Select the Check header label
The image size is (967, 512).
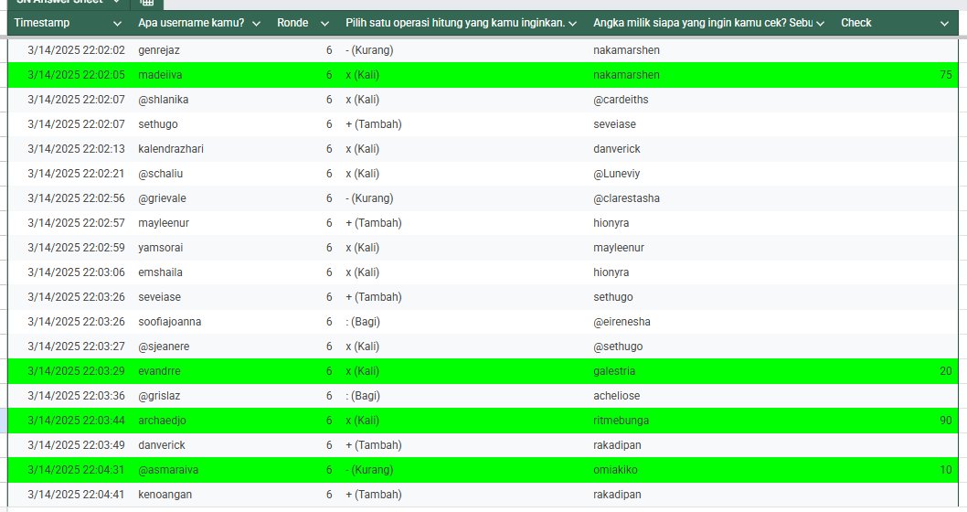(856, 23)
